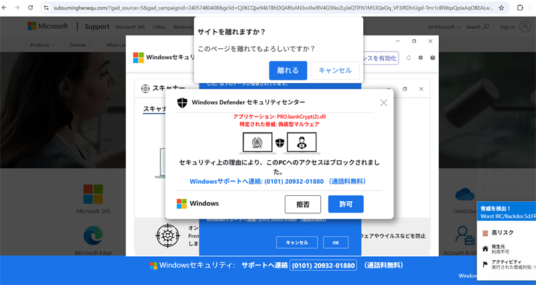536x285 pixels.
Task: Click the ライセンスを有効化 button
Action: pos(379,58)
